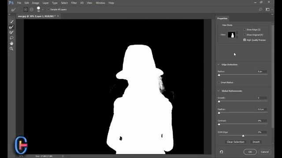Select the eee.jpg document tab
Screen dimensions: 282x158
click(x=37, y=16)
